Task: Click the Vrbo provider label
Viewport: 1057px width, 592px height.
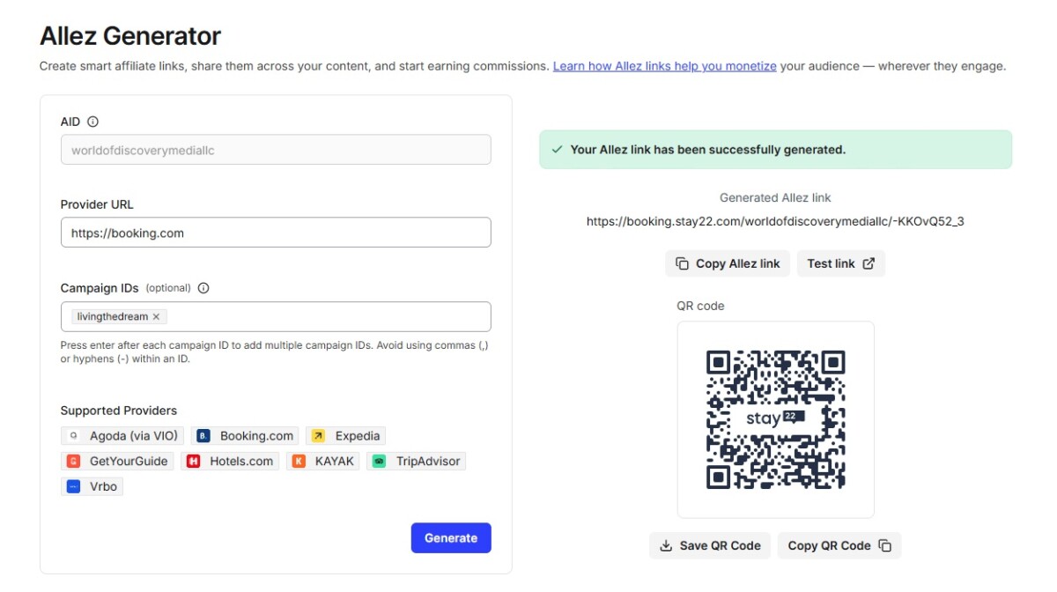Action: (103, 486)
